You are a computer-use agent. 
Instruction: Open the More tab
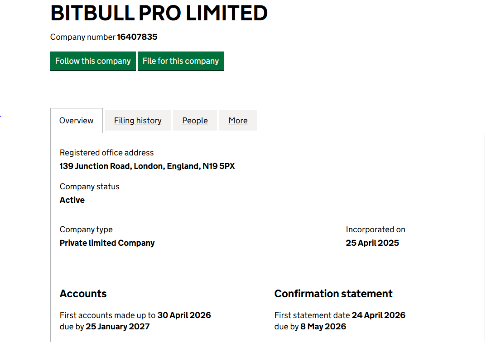[x=238, y=121]
